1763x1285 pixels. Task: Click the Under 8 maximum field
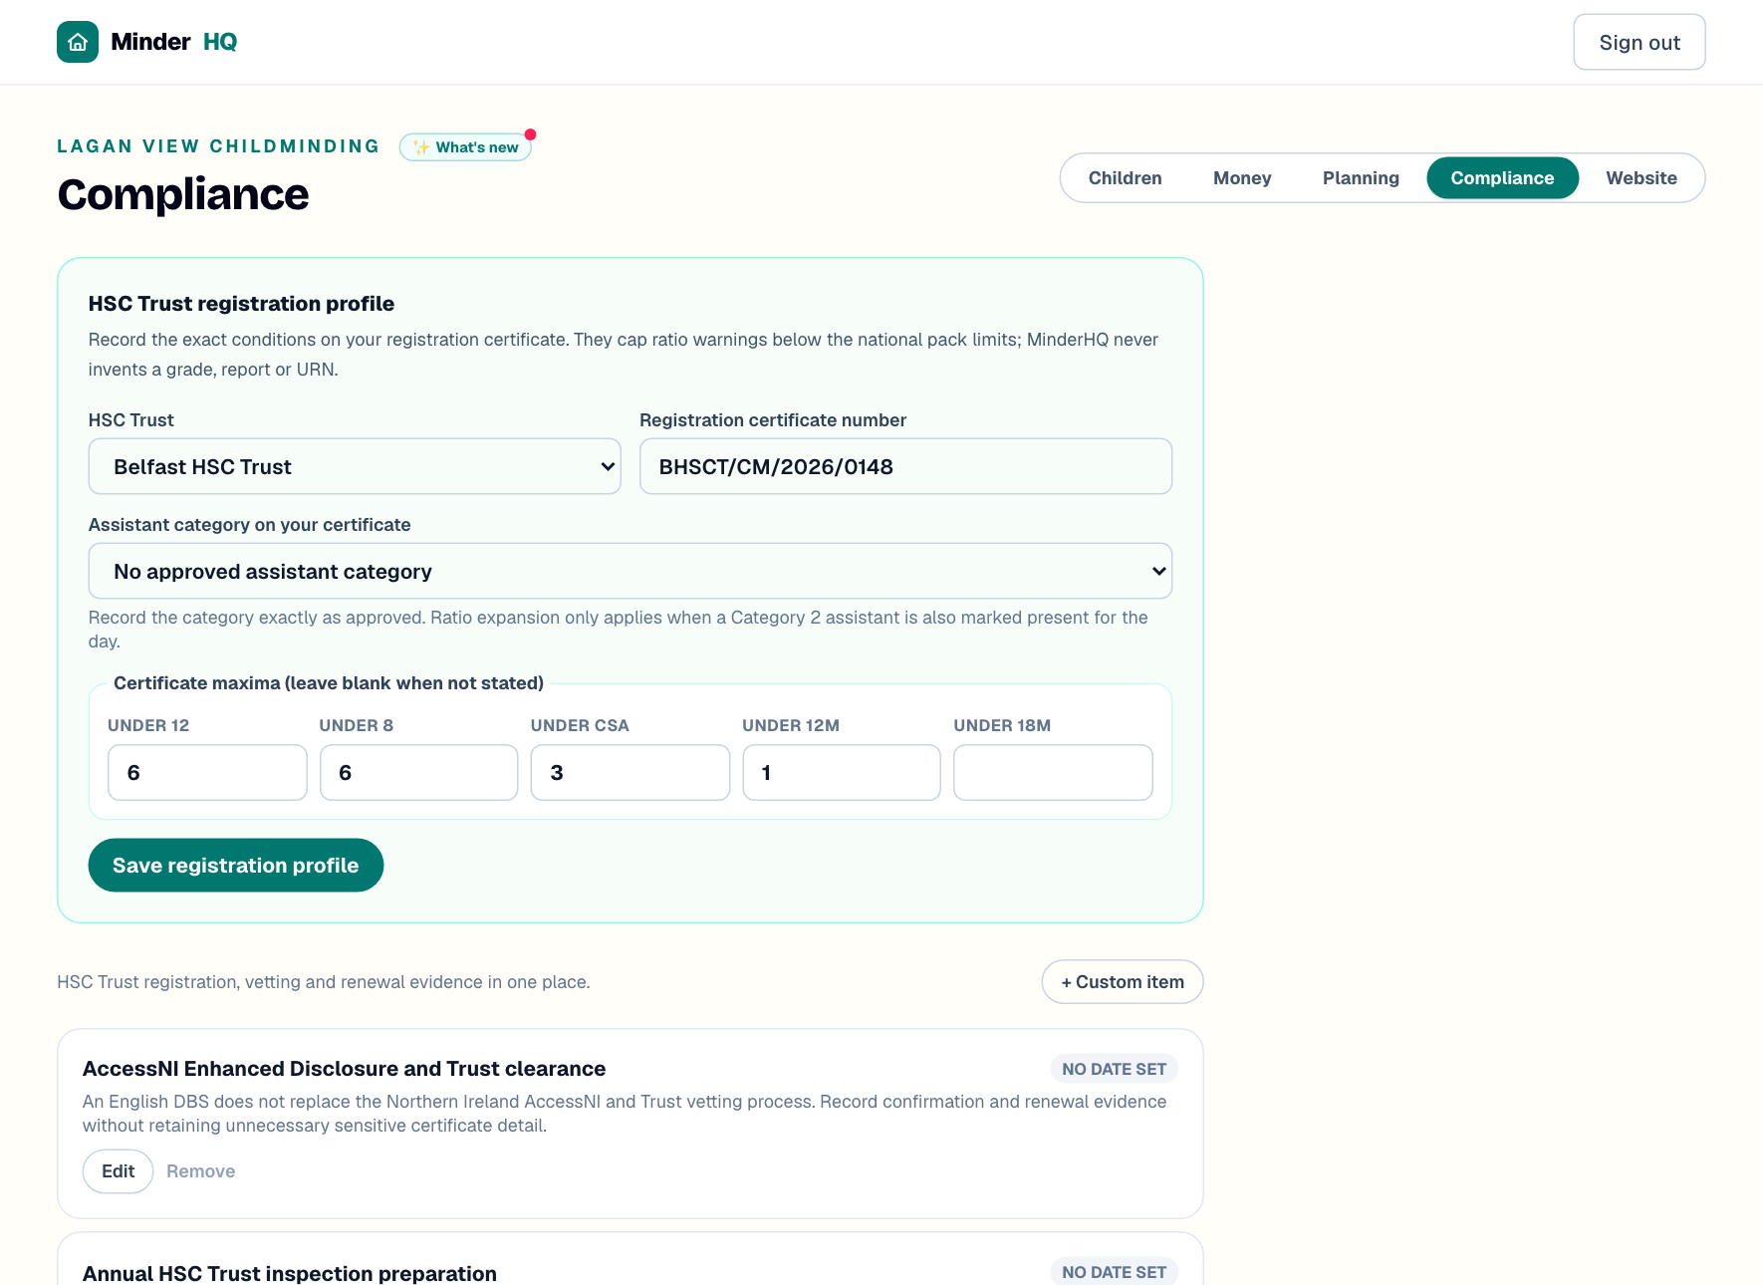418,772
